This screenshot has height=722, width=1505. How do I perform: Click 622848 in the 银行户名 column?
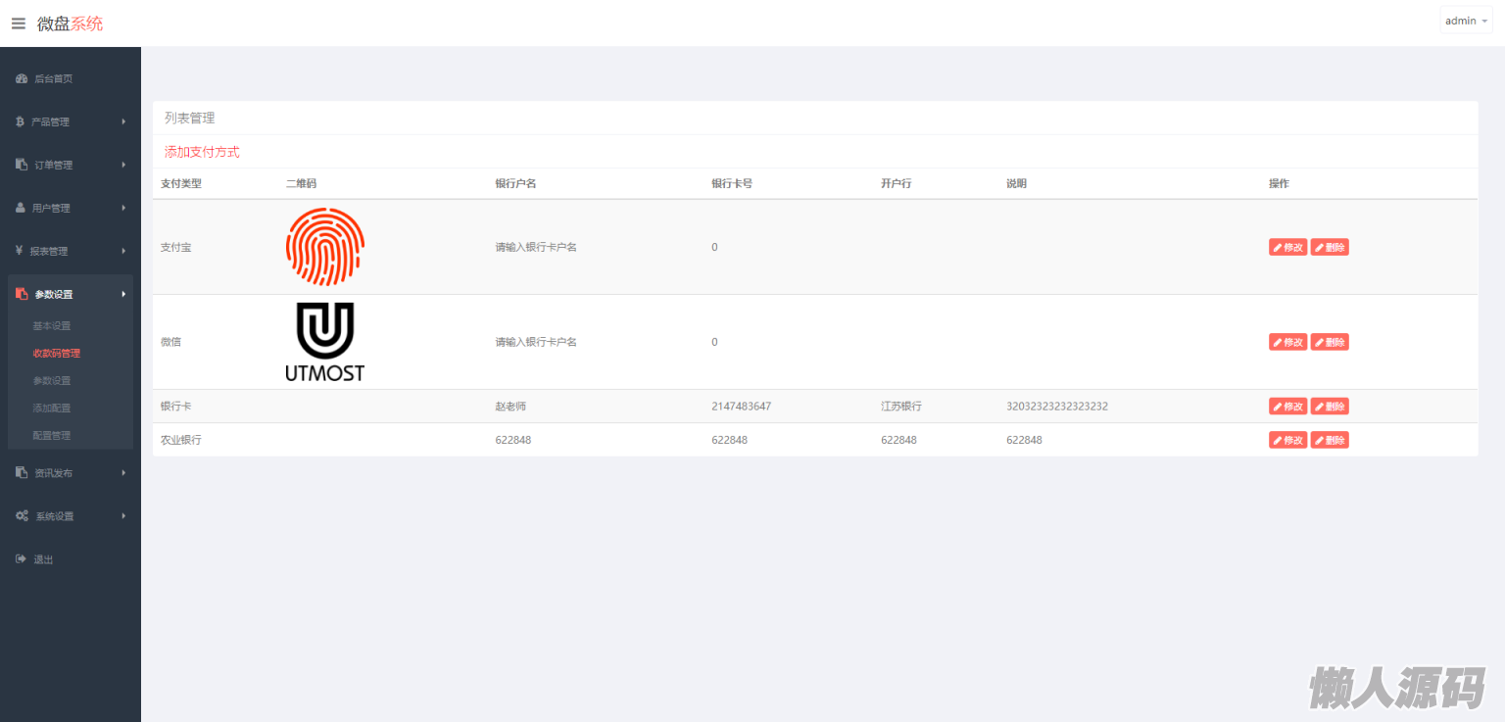pos(513,440)
